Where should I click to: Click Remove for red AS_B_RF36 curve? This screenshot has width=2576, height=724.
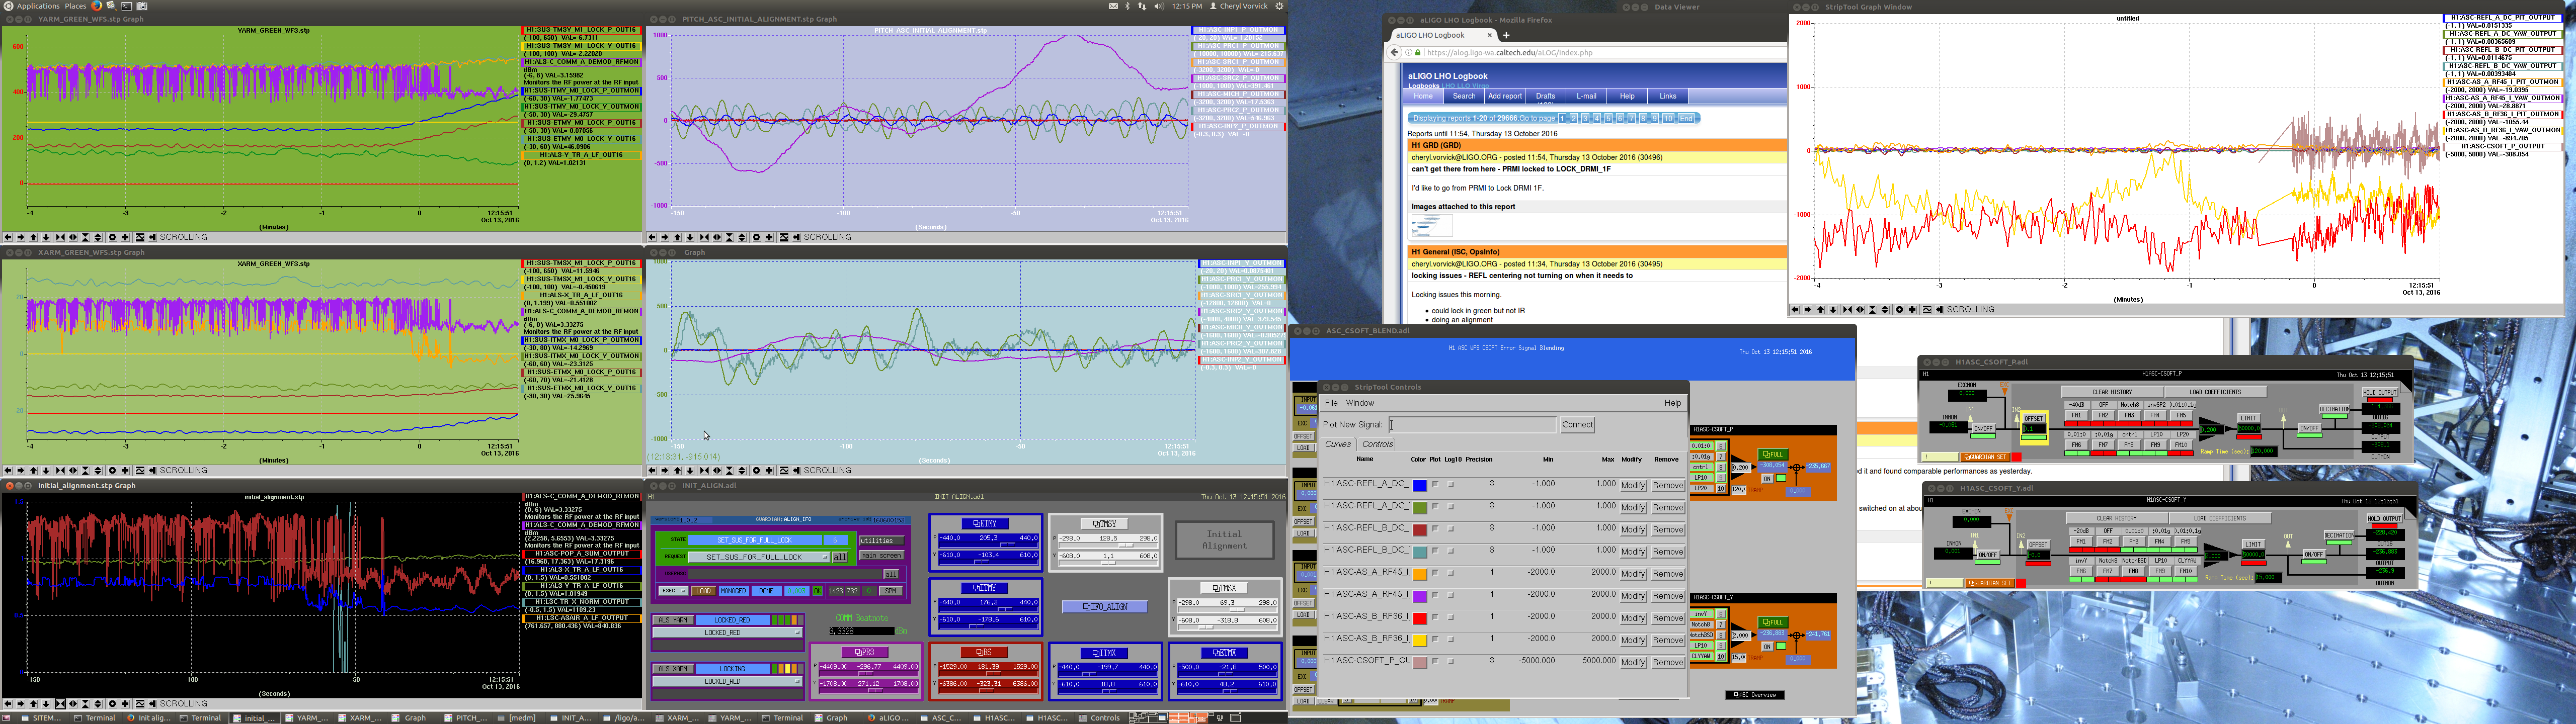[x=1668, y=618]
